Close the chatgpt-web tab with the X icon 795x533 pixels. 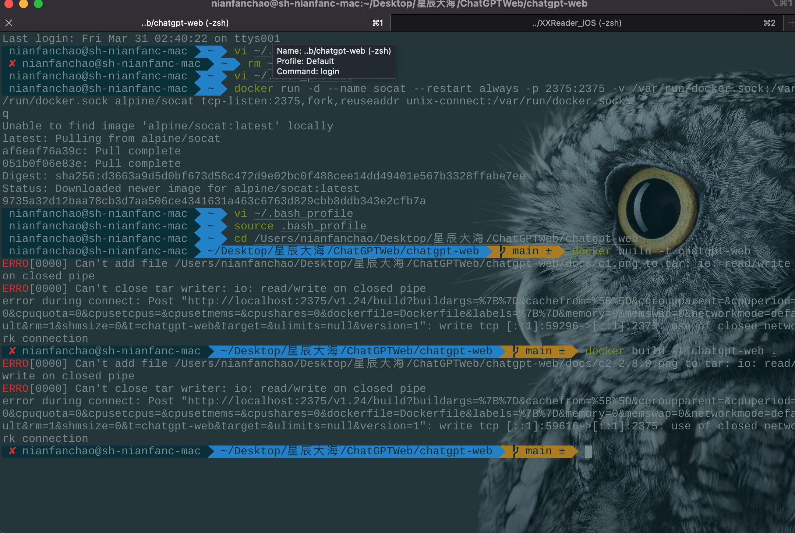(x=9, y=23)
